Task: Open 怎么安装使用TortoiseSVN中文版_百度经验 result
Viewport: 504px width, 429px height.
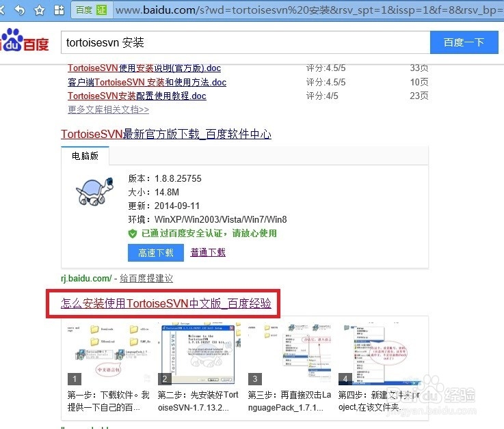Action: (166, 303)
